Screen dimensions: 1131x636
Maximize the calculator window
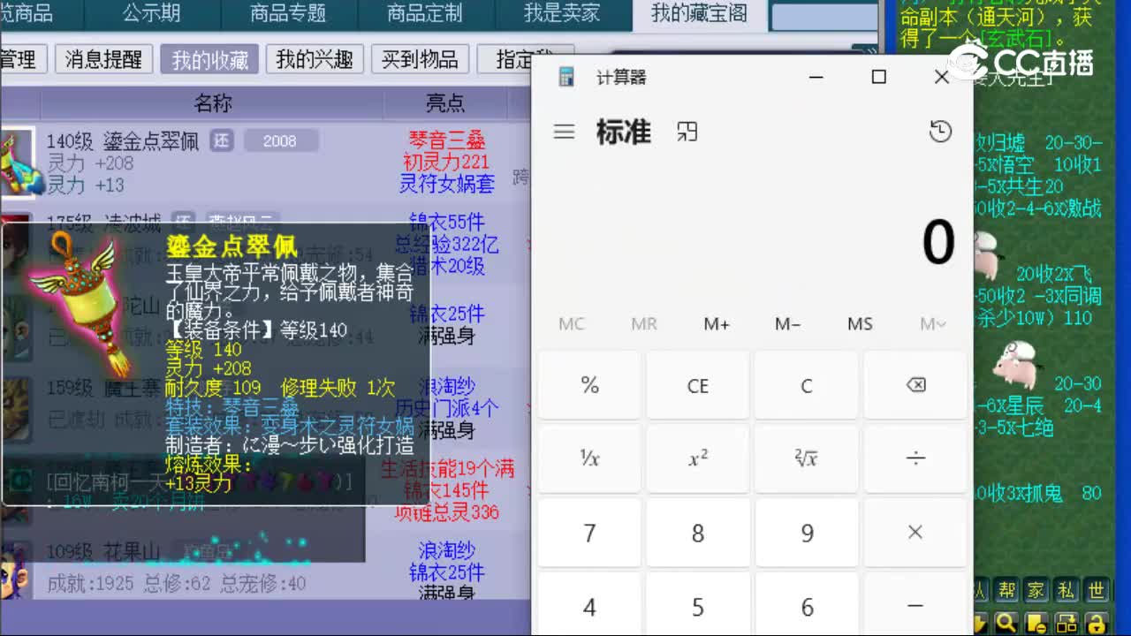click(878, 77)
